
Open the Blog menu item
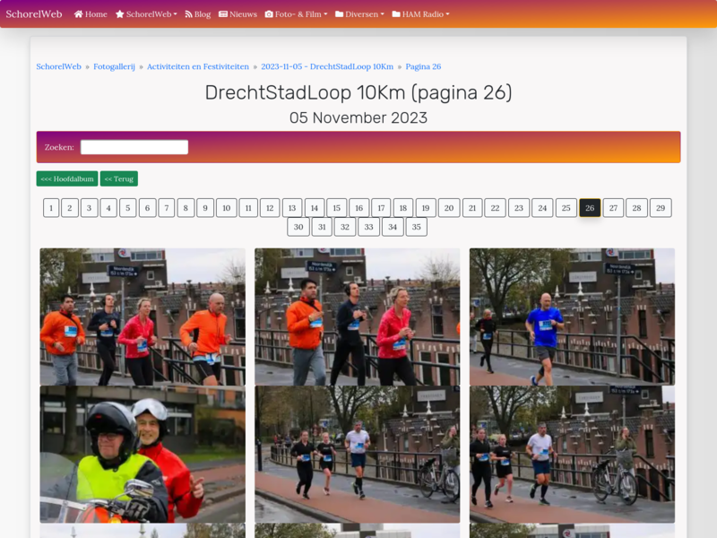pyautogui.click(x=197, y=14)
